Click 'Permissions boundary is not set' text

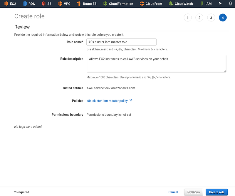pyautogui.click(x=109, y=115)
